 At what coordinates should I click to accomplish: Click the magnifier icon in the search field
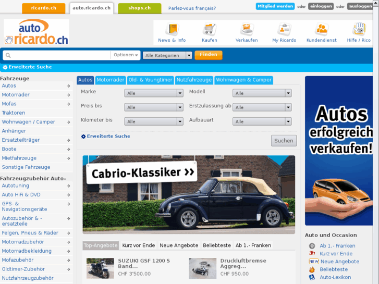pyautogui.click(x=8, y=55)
